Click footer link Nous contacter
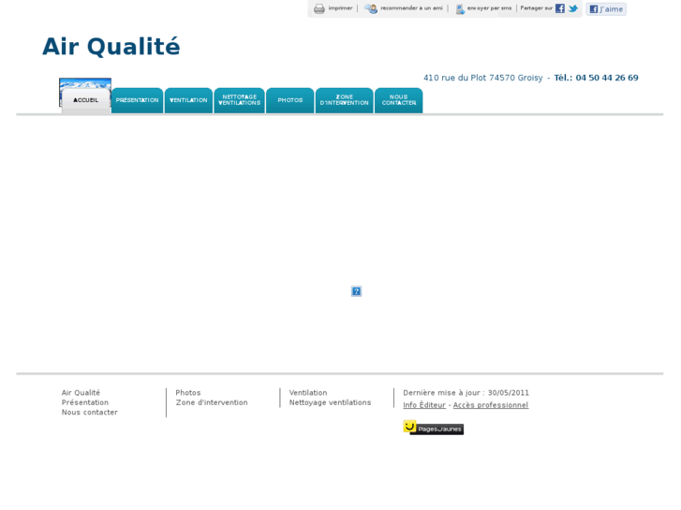Image resolution: width=681 pixels, height=510 pixels. (x=90, y=413)
